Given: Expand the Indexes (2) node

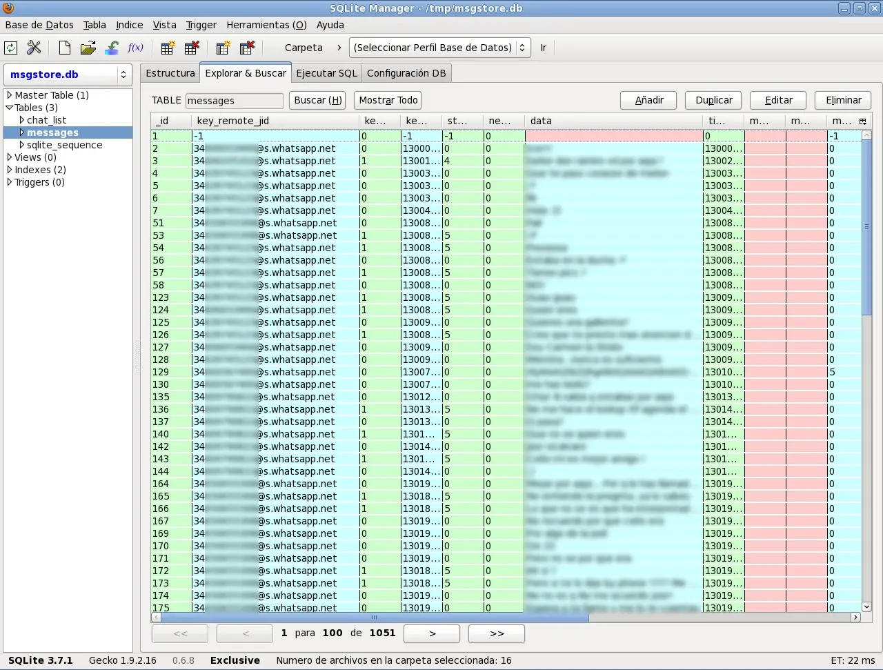Looking at the screenshot, I should (x=10, y=170).
